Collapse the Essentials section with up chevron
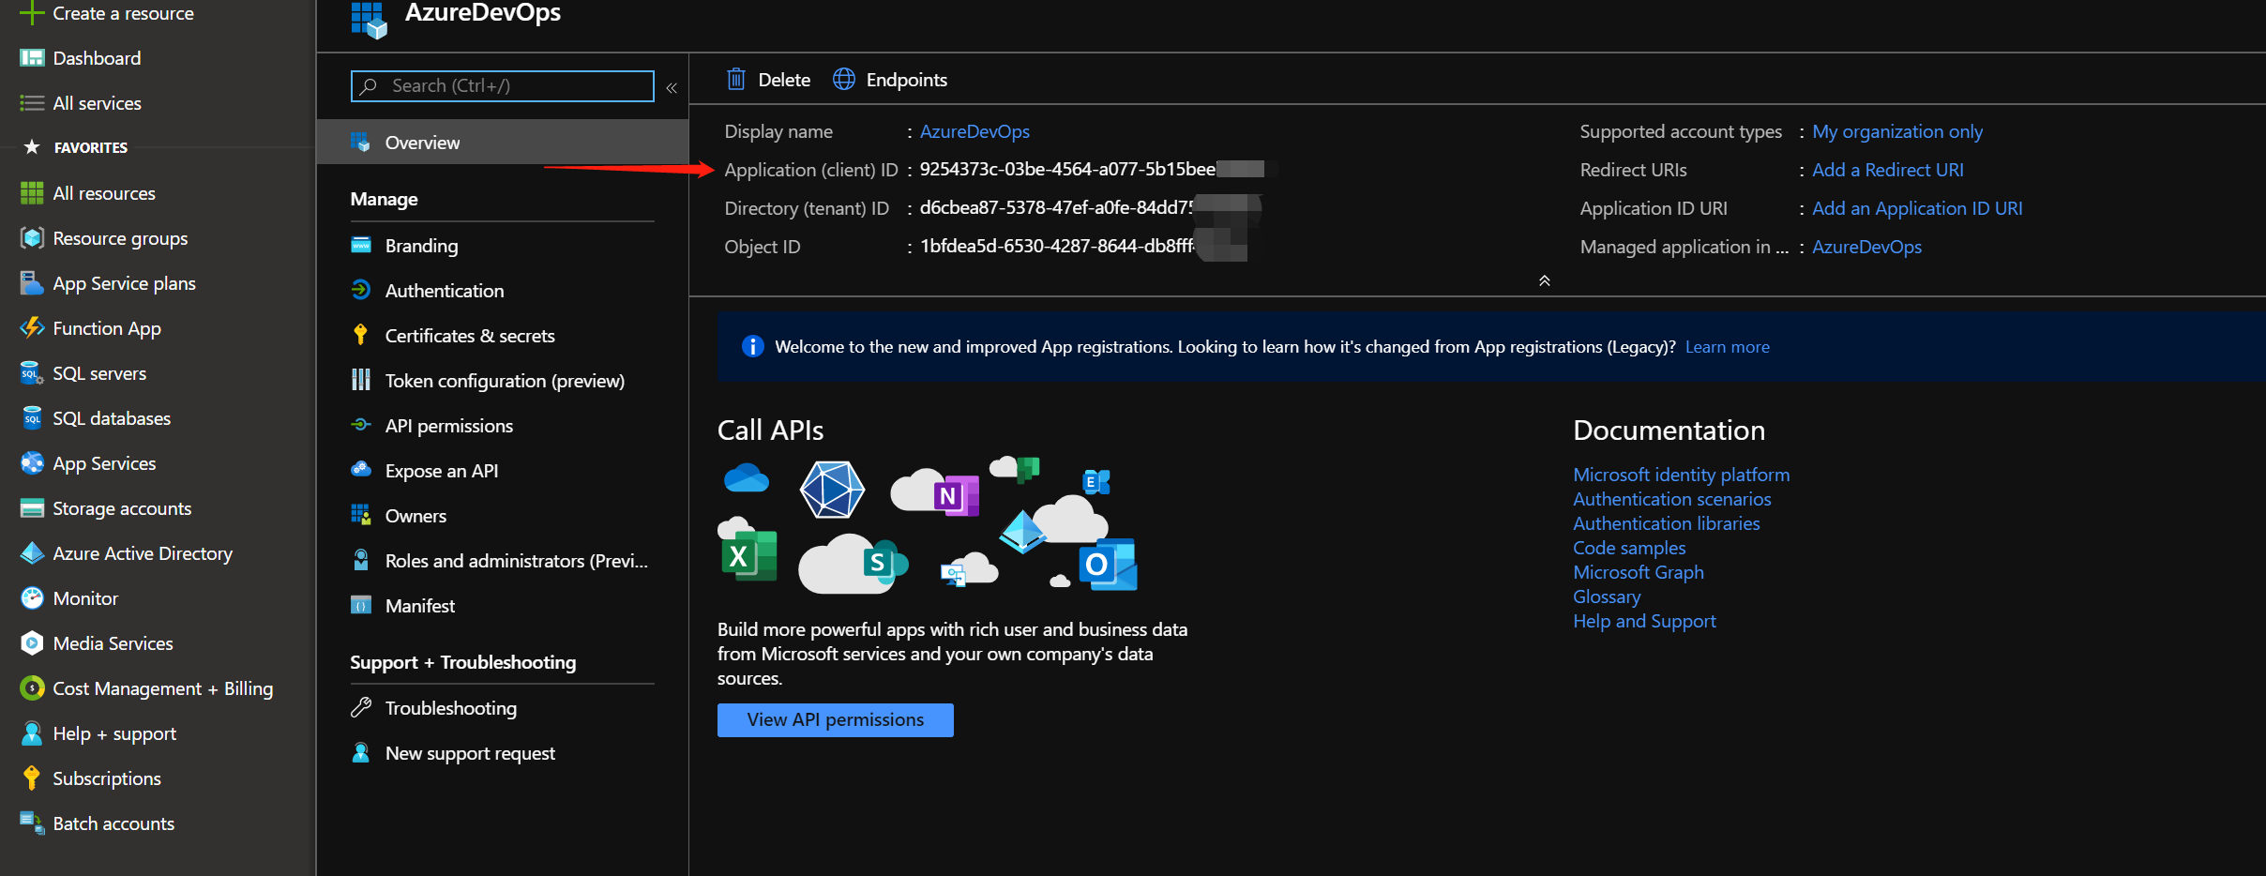The height and width of the screenshot is (876, 2266). [x=1544, y=280]
